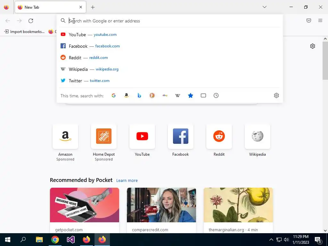328x246 pixels.
Task: Open the Firefox View pinned tab icon
Action: 6,7
